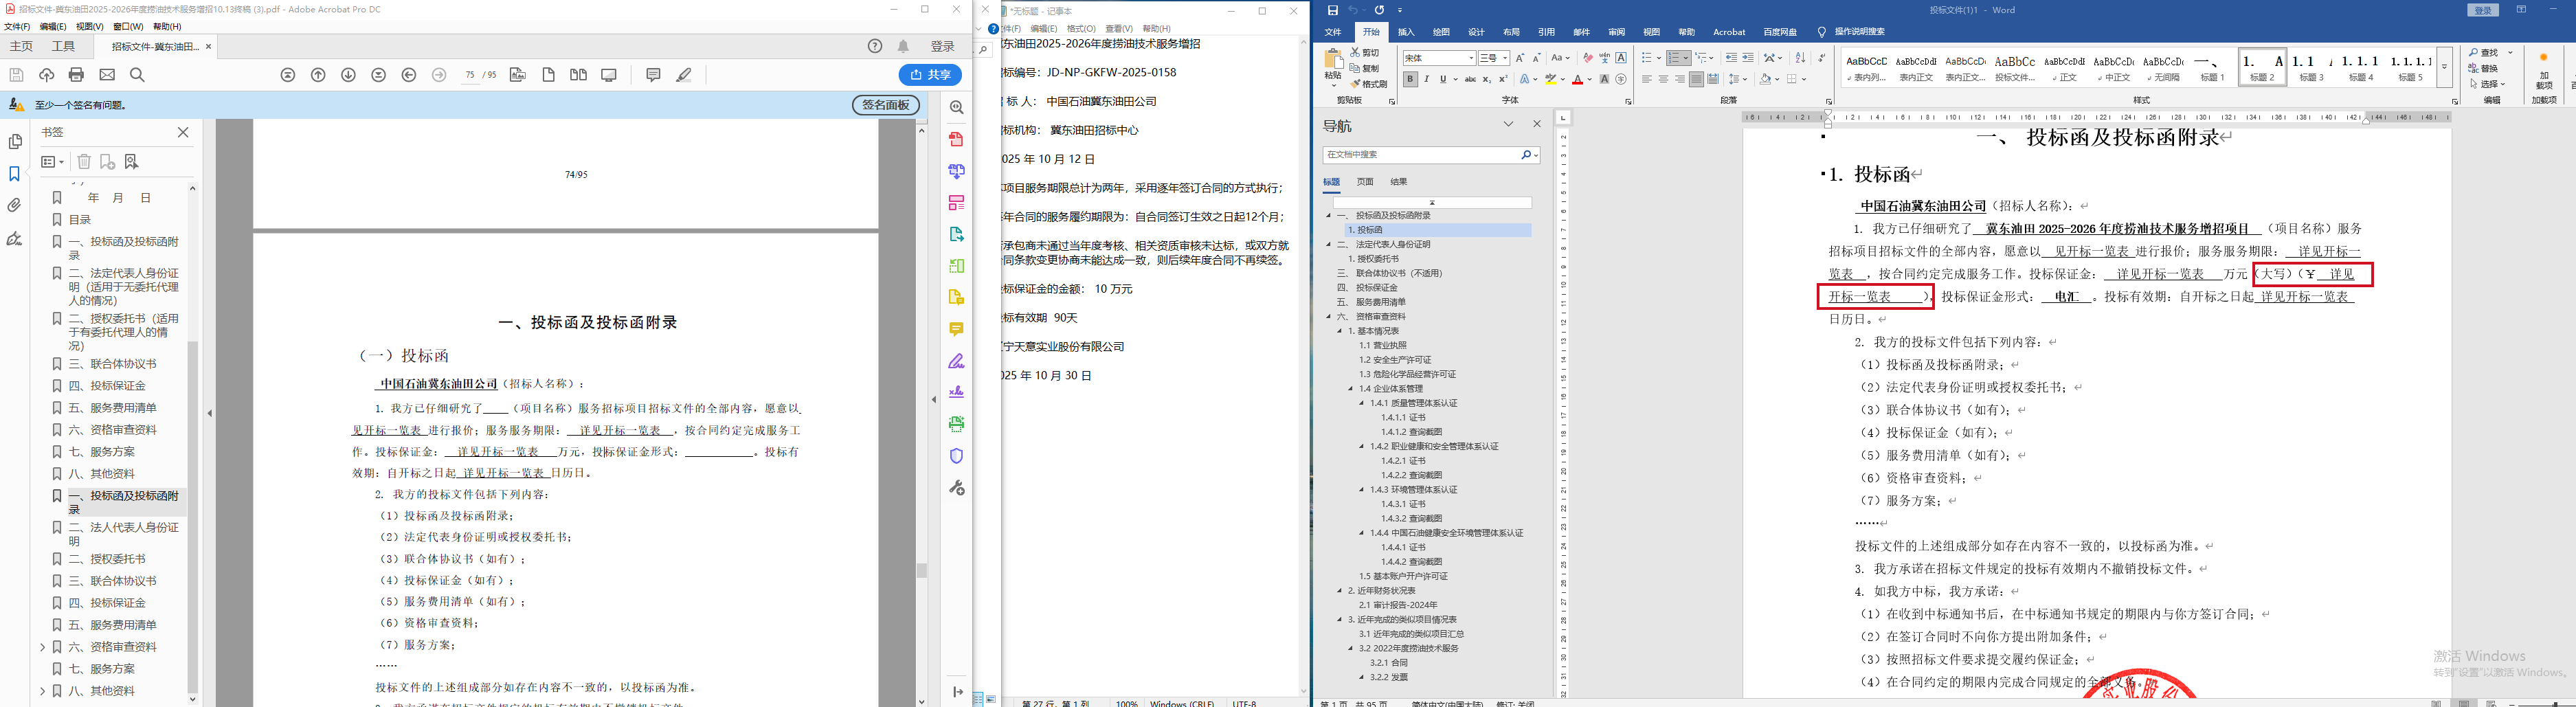This screenshot has height=707, width=2576.
Task: Switch to 页面 tab in Word navigation pane
Action: pyautogui.click(x=1365, y=182)
